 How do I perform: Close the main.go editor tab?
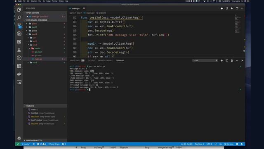[x=84, y=8]
